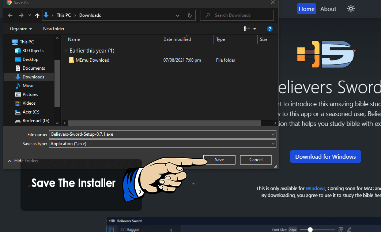Collapse the folder pane with Hide Folders
The image size is (381, 232).
click(x=23, y=161)
